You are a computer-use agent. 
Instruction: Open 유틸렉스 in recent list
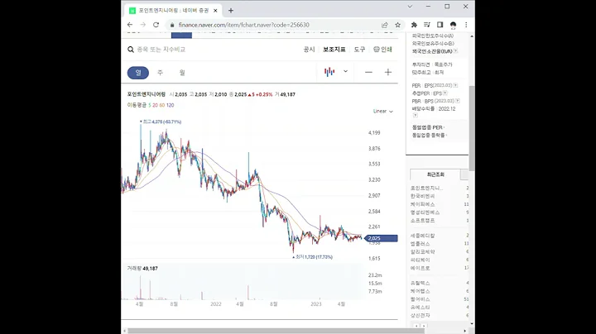pos(420,283)
